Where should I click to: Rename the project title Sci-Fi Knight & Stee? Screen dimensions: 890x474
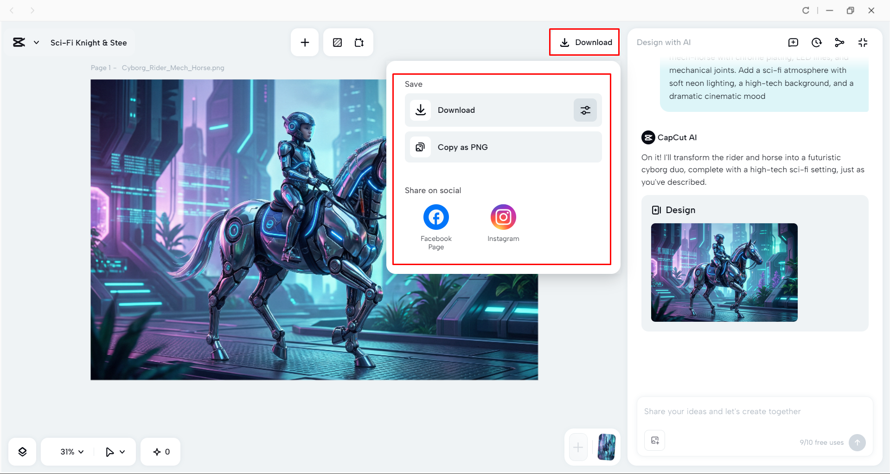[89, 43]
